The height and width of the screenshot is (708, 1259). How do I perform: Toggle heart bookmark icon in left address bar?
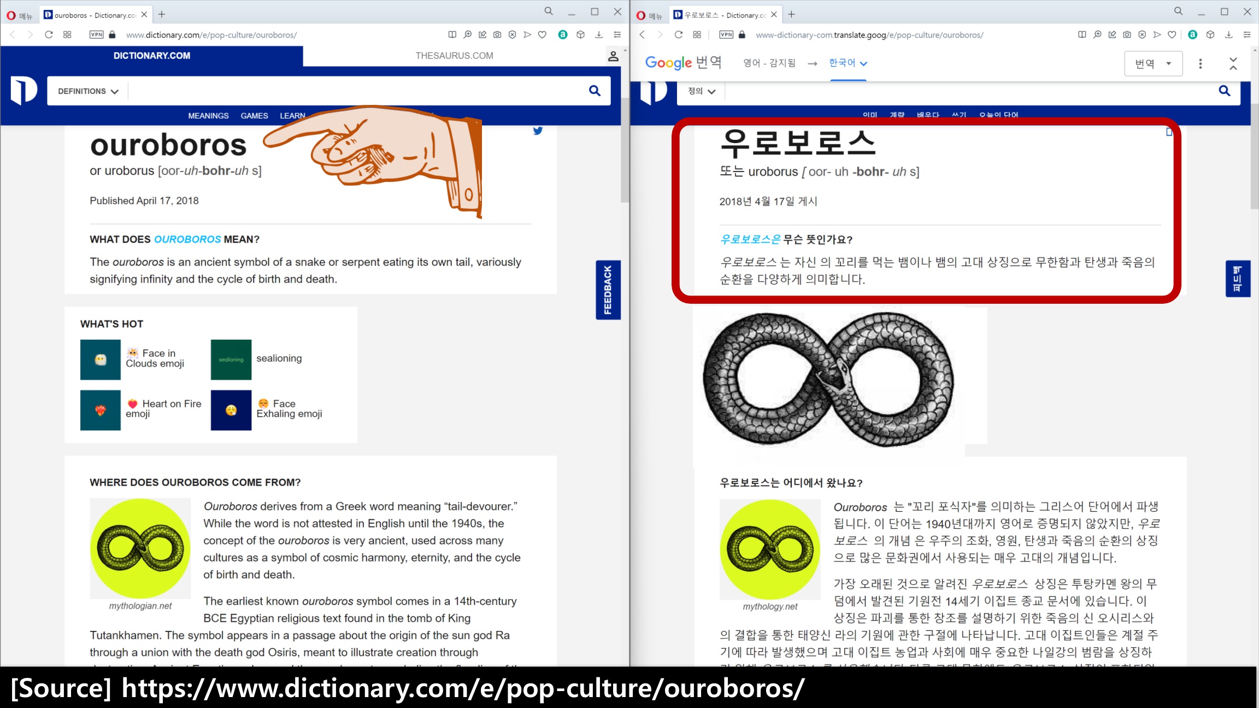click(542, 34)
